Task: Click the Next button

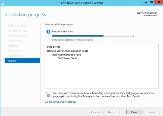Action: 112,112
